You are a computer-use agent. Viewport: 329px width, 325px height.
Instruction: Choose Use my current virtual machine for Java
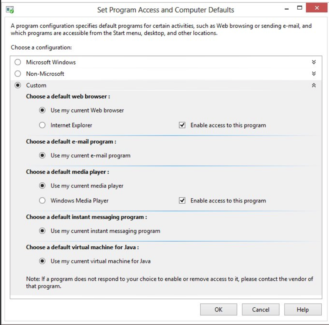tap(42, 261)
